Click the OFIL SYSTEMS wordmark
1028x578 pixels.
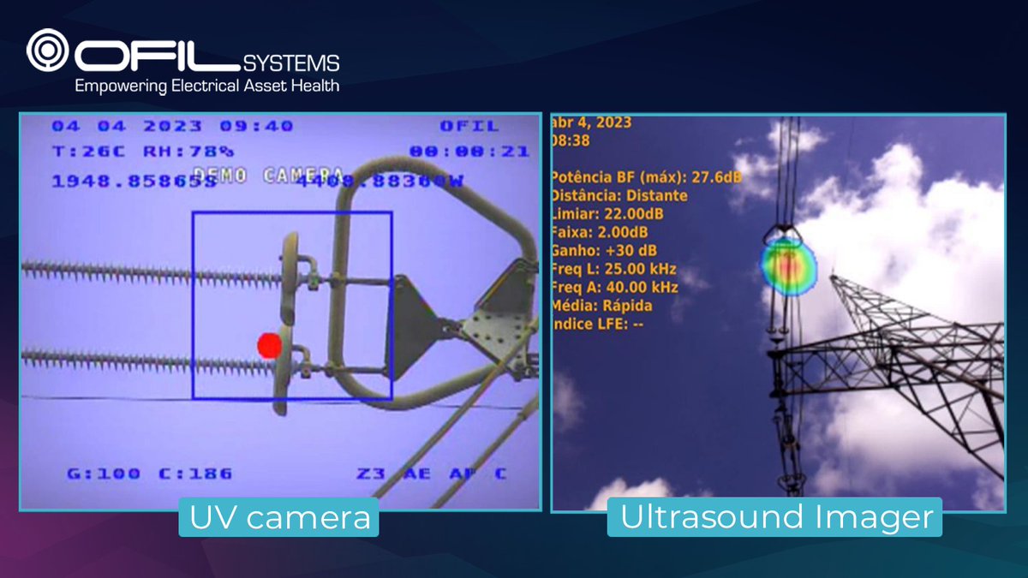coord(206,55)
